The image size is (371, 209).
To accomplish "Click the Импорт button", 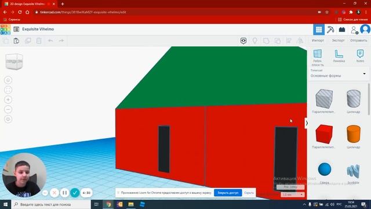I will pyautogui.click(x=318, y=41).
